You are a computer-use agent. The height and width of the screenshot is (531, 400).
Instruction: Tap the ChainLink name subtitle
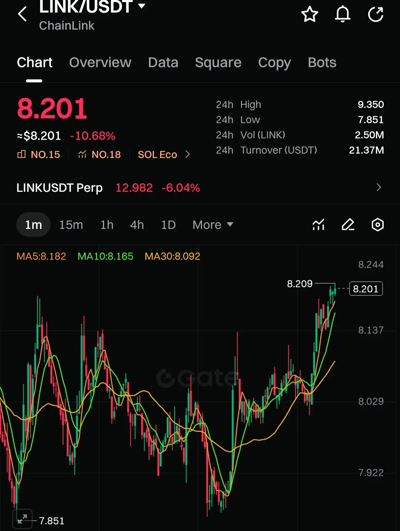pyautogui.click(x=67, y=26)
